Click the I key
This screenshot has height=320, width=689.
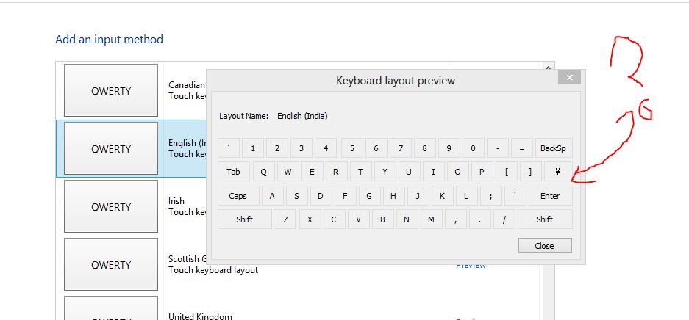point(433,172)
